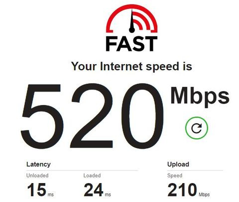The image size is (239, 202).
Task: Click the ms unit beside 24
Action: (x=108, y=194)
